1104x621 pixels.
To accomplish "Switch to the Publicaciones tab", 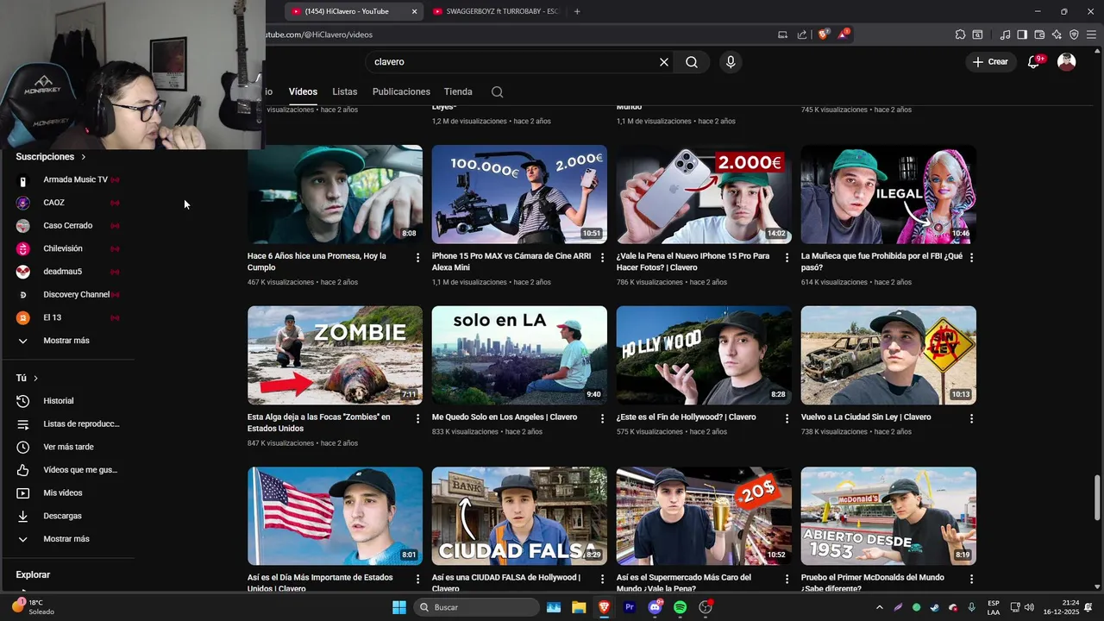I will (401, 91).
